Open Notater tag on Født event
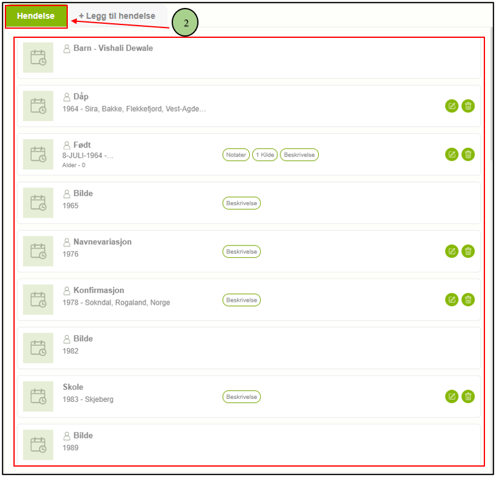496x477 pixels. [236, 155]
